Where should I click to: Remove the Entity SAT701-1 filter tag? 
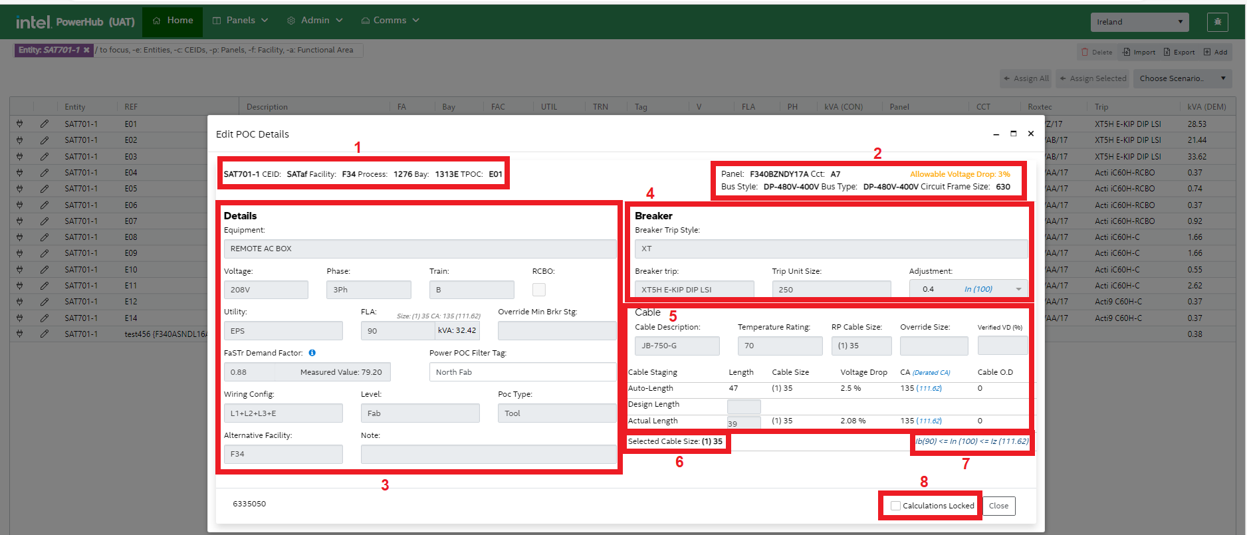[86, 50]
